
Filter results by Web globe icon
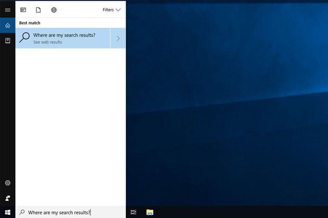pyautogui.click(x=54, y=10)
